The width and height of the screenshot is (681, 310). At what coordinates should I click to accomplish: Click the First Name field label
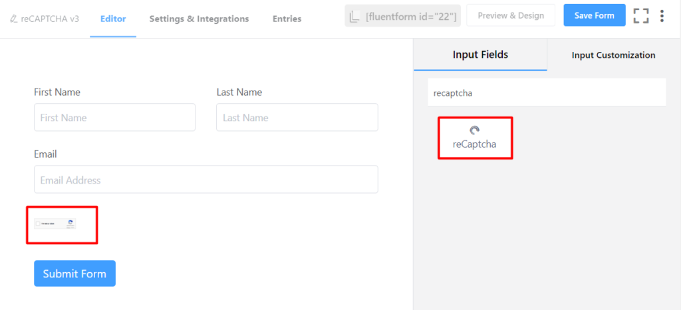click(57, 92)
